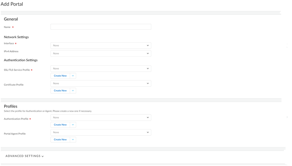Open the Interface dropdown

[x=101, y=45]
